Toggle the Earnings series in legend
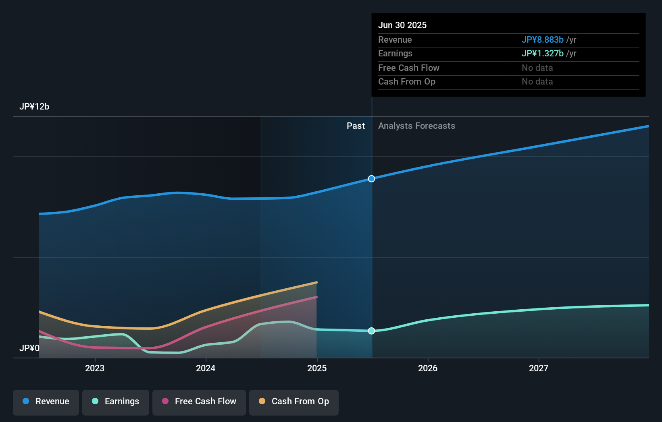 [116, 402]
